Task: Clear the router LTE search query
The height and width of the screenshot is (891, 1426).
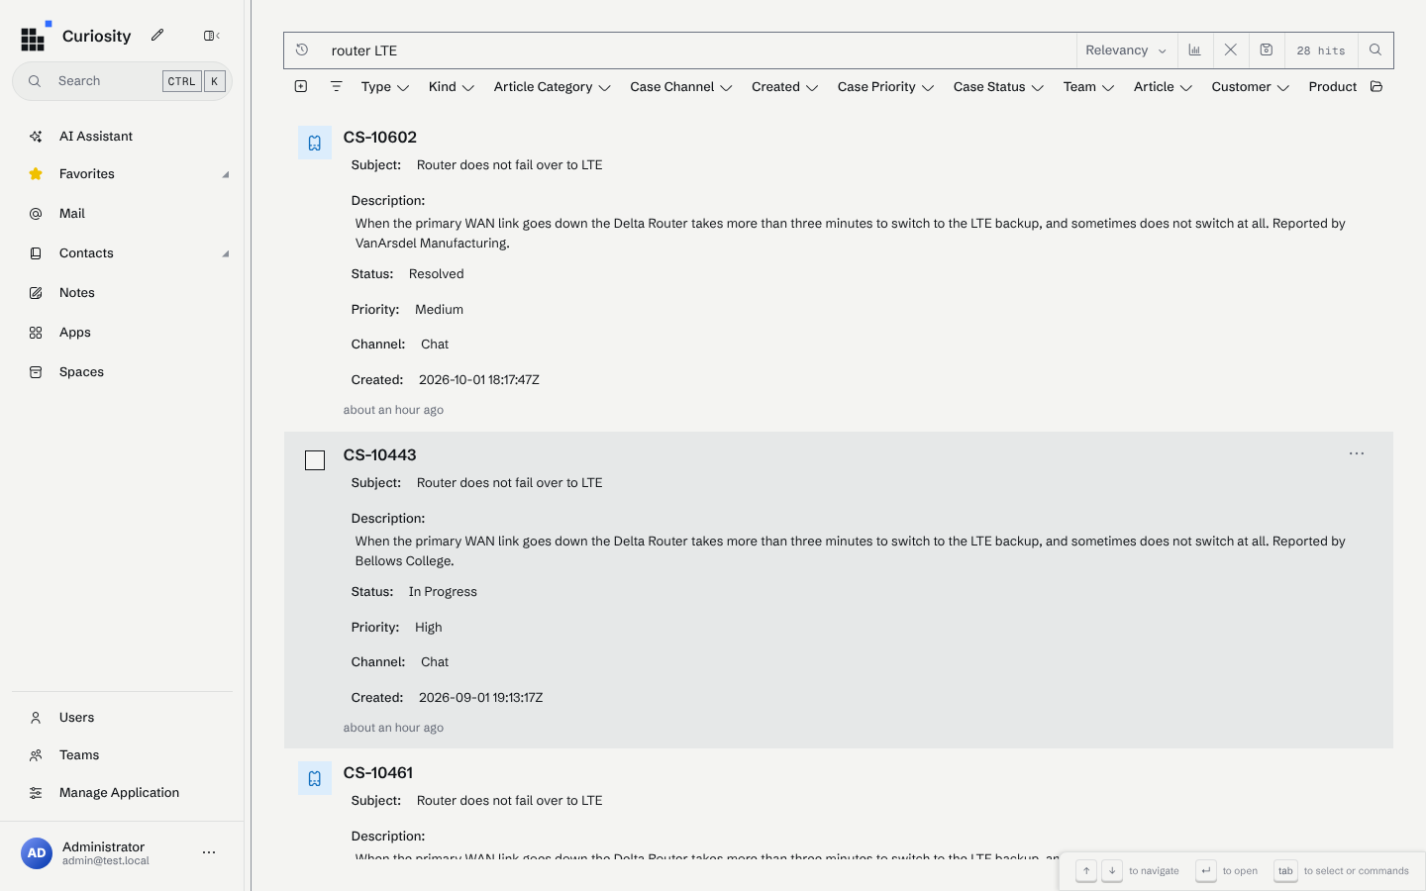Action: pos(1231,49)
